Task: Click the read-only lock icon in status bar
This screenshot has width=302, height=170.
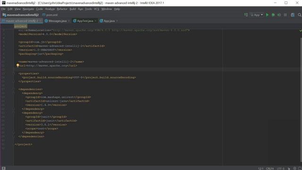Action: click(x=289, y=169)
